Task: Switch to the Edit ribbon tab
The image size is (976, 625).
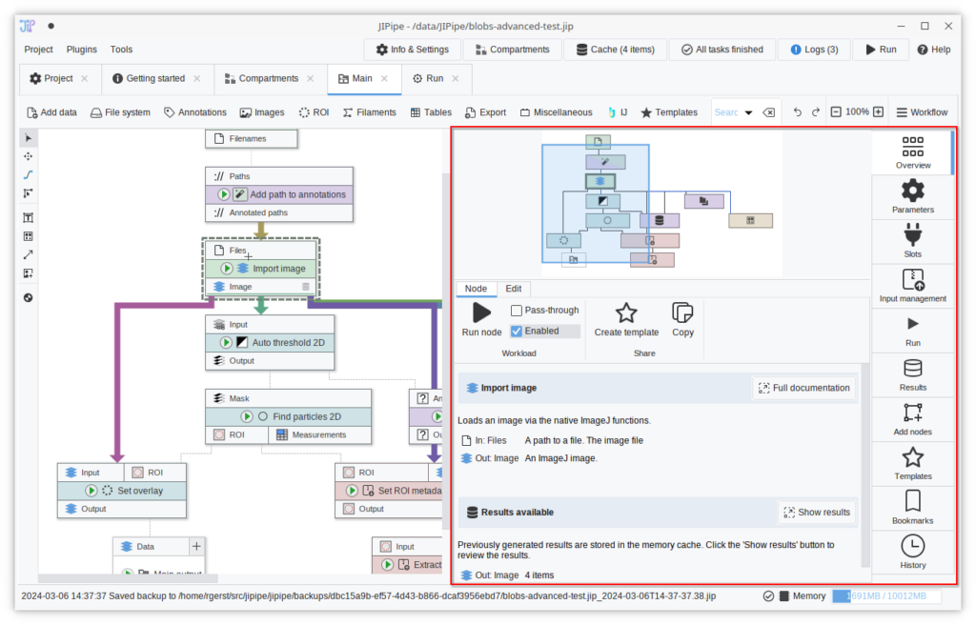Action: 513,289
